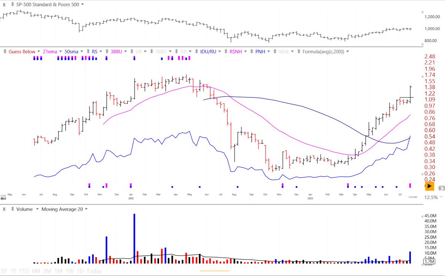445x276 pixels.
Task: Open the Guess Below dropdown arrow
Action: [39, 51]
